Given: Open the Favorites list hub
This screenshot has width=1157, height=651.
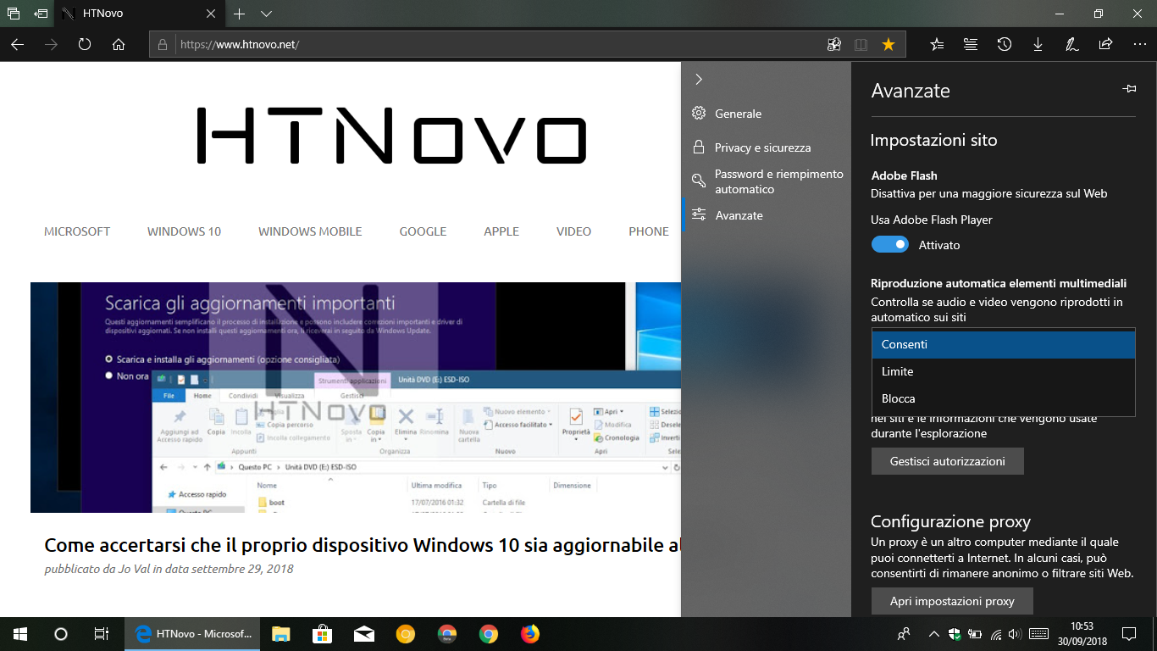Looking at the screenshot, I should coord(937,44).
